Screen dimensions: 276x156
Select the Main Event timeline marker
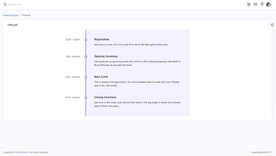pyautogui.click(x=86, y=77)
